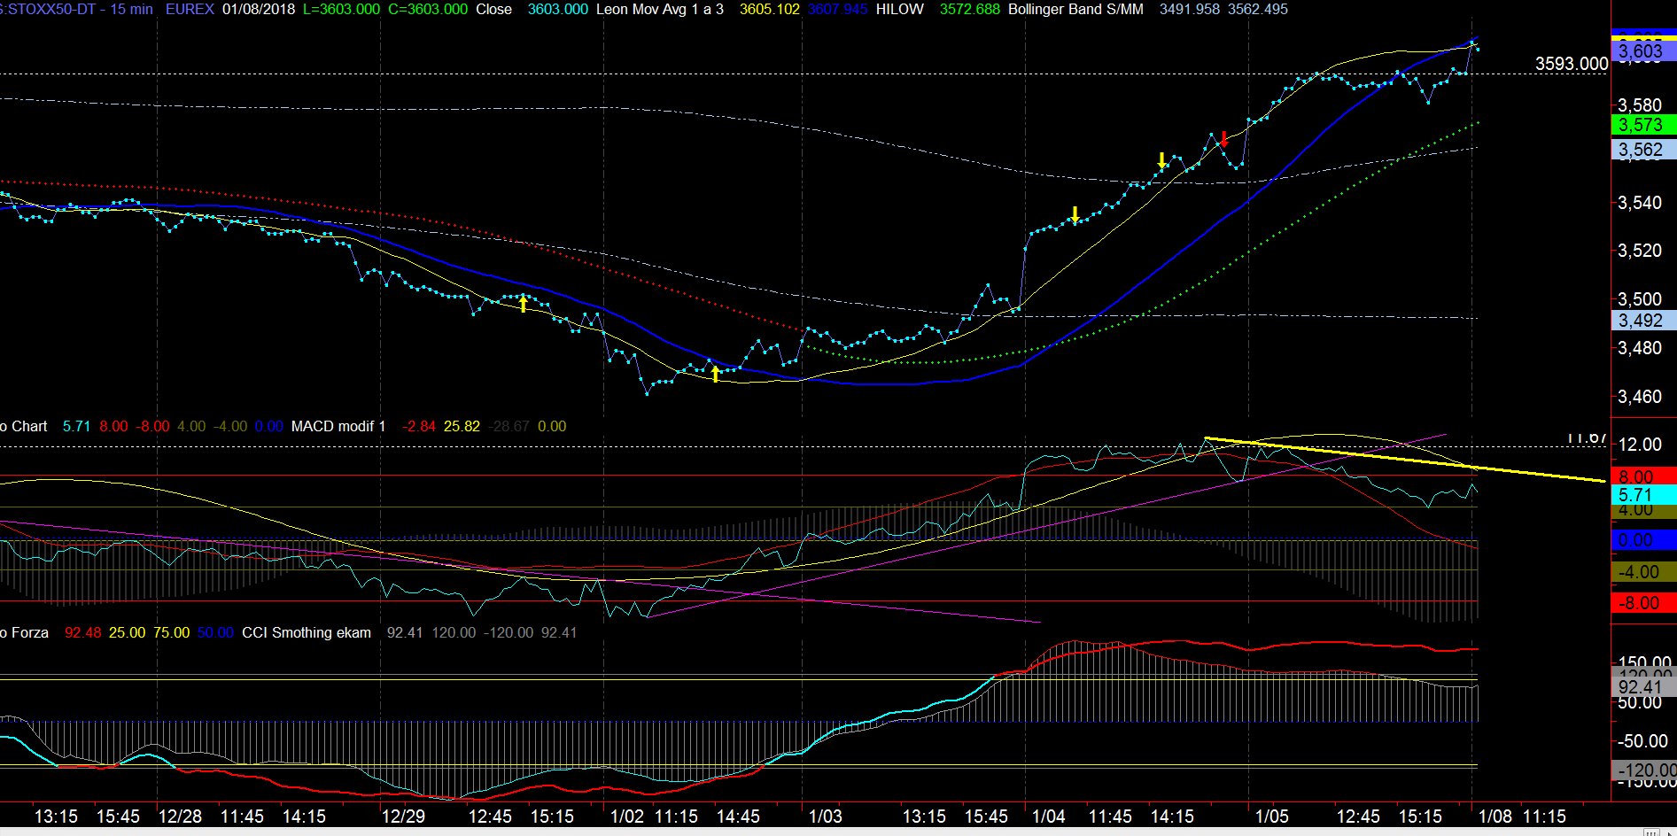Image resolution: width=1677 pixels, height=836 pixels.
Task: Click the HILOW indicator label
Action: pyautogui.click(x=899, y=9)
